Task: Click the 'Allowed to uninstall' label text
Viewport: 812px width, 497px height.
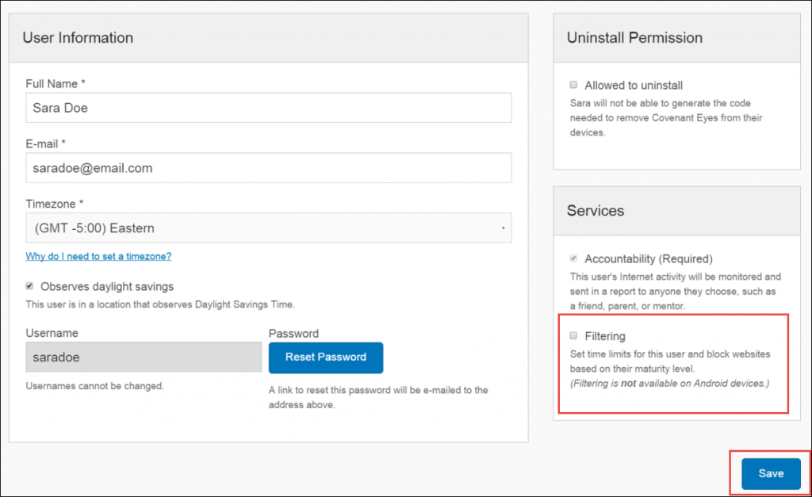Action: point(634,86)
